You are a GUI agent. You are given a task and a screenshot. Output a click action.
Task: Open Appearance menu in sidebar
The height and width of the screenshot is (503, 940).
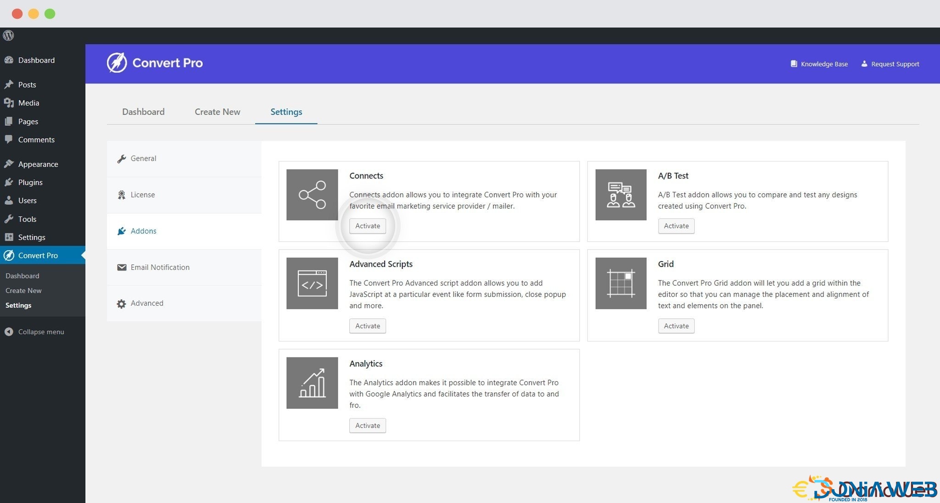click(x=43, y=164)
